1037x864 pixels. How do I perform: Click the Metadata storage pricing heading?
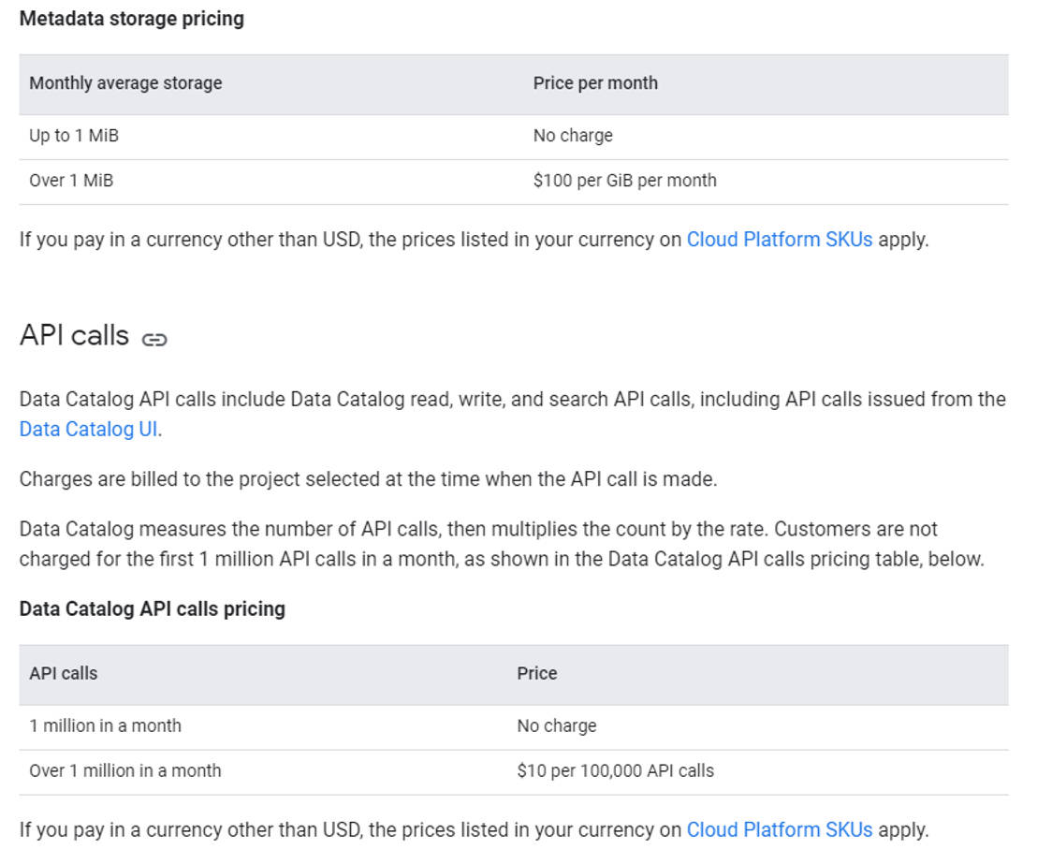tap(131, 19)
